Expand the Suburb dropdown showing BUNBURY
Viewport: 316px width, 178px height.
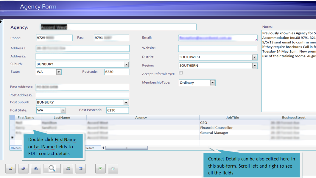point(126,64)
